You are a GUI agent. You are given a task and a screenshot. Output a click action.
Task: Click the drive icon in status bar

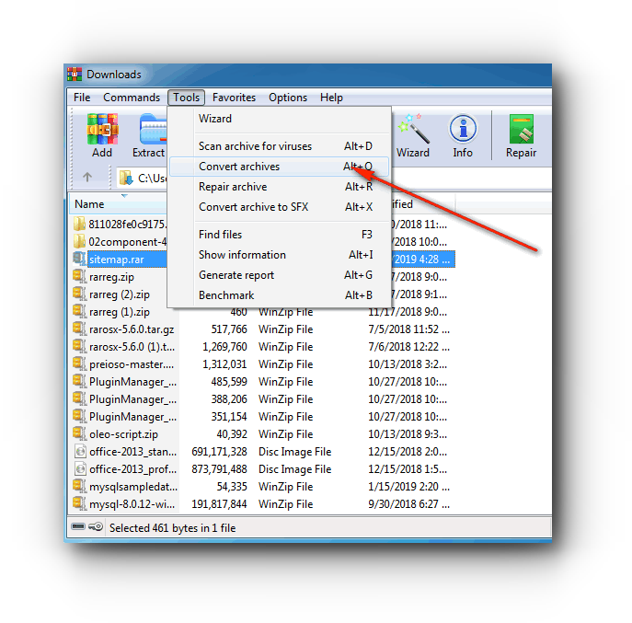pyautogui.click(x=78, y=526)
